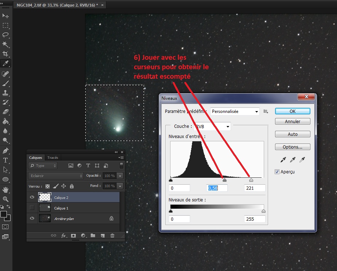Select the Dodge tool

click(5, 140)
